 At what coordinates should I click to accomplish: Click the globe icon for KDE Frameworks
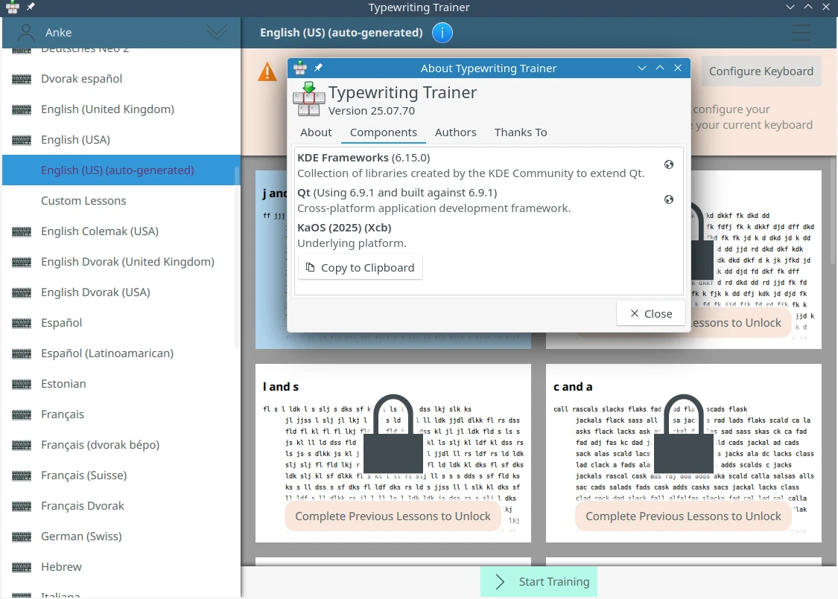click(x=669, y=164)
